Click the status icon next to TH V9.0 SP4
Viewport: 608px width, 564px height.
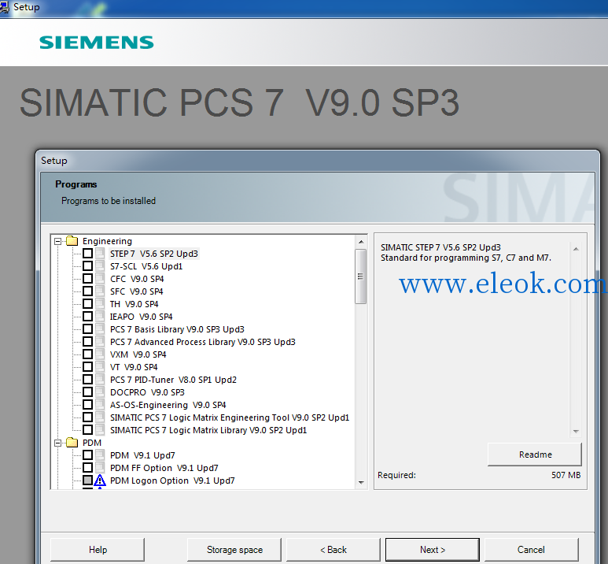[100, 304]
